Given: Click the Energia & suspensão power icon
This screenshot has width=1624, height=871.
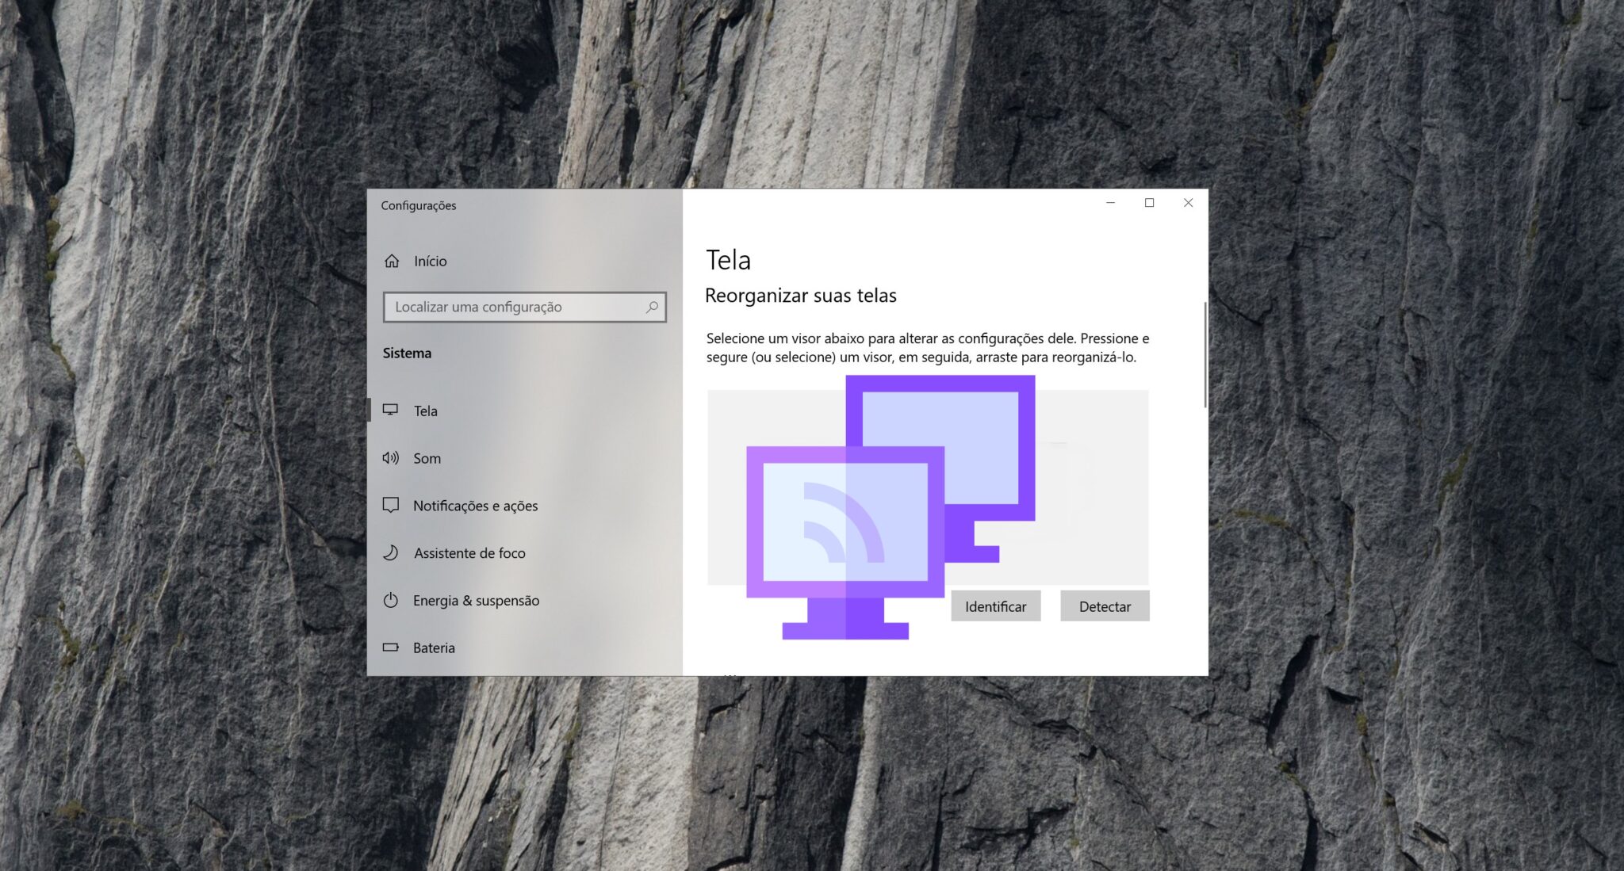Looking at the screenshot, I should 391,600.
